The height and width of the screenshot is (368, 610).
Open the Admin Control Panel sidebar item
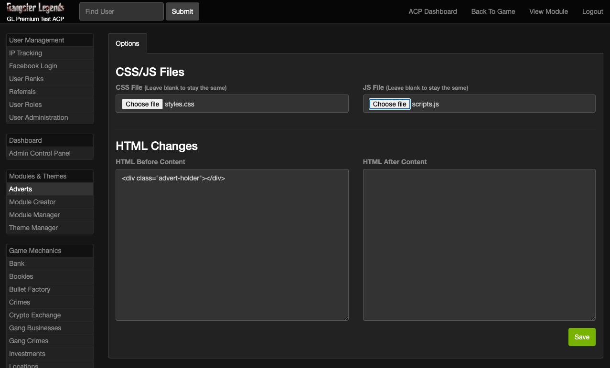click(40, 153)
